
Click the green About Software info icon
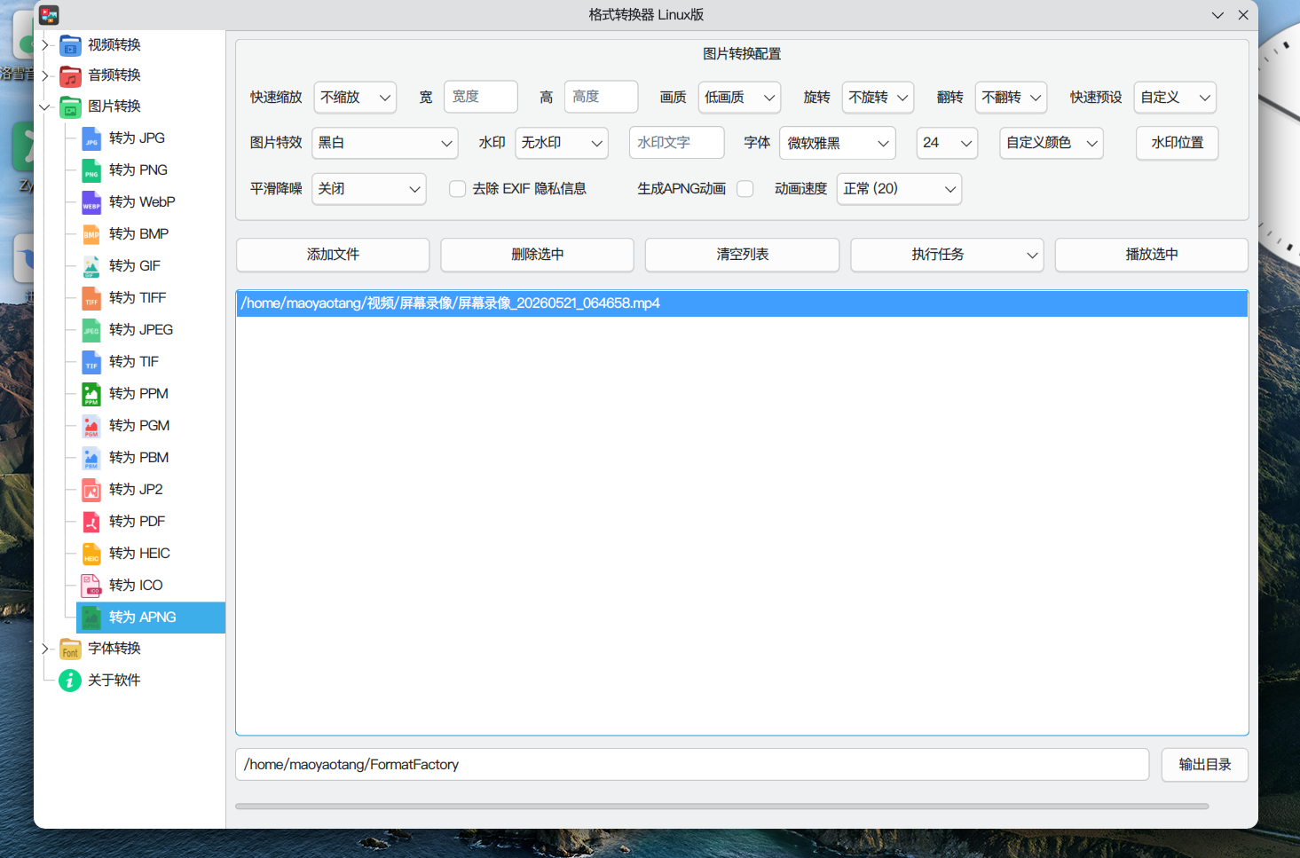70,681
